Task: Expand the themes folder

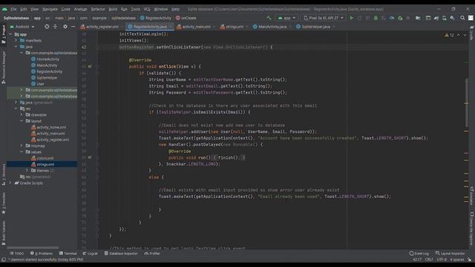Action: pyautogui.click(x=27, y=171)
